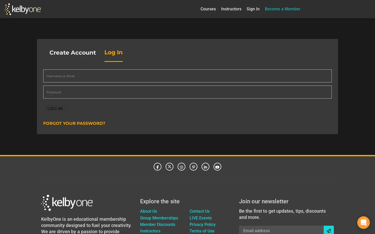Open the LIVE Events link
Viewport: 375px width, 234px height.
pyautogui.click(x=201, y=218)
